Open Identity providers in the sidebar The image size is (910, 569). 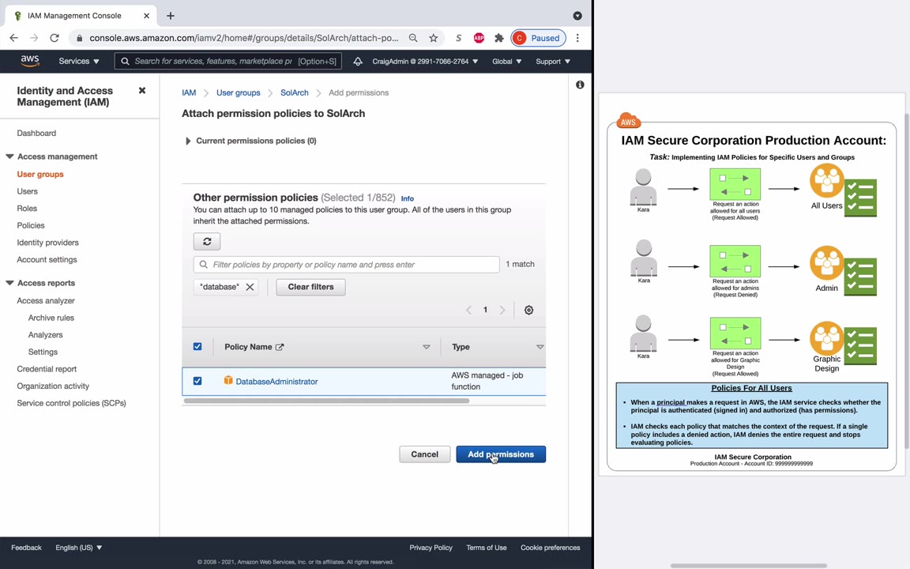pos(47,242)
